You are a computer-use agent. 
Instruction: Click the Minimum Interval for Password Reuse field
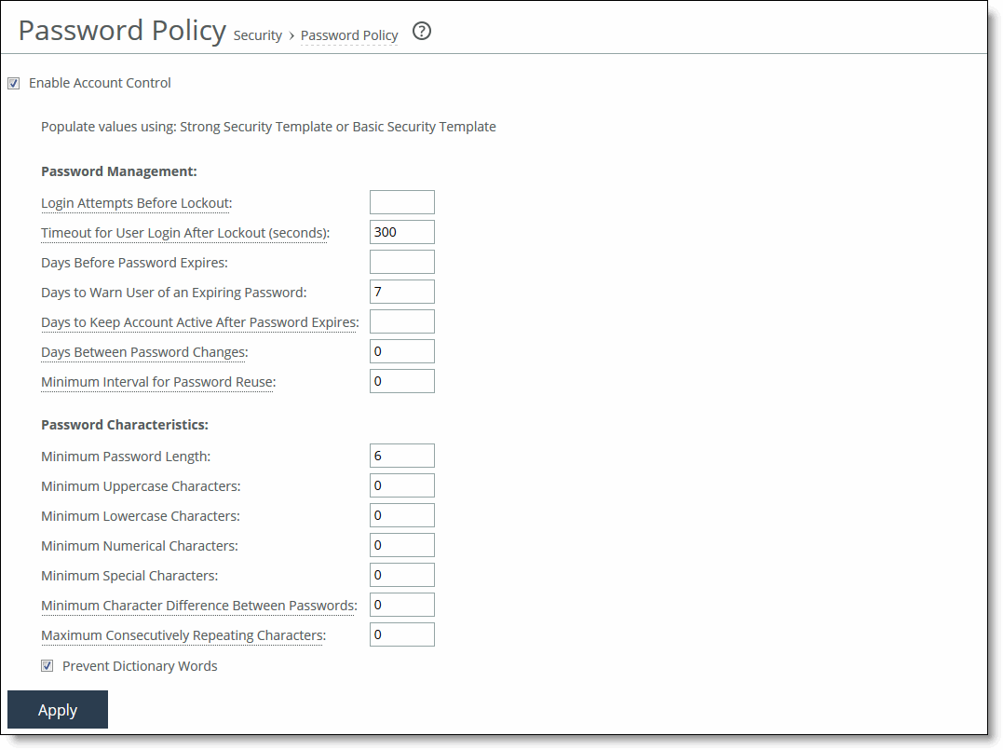[401, 380]
